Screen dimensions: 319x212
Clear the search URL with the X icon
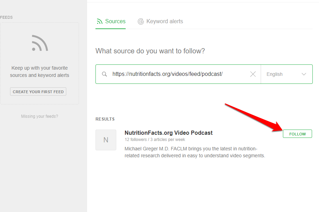coord(253,74)
